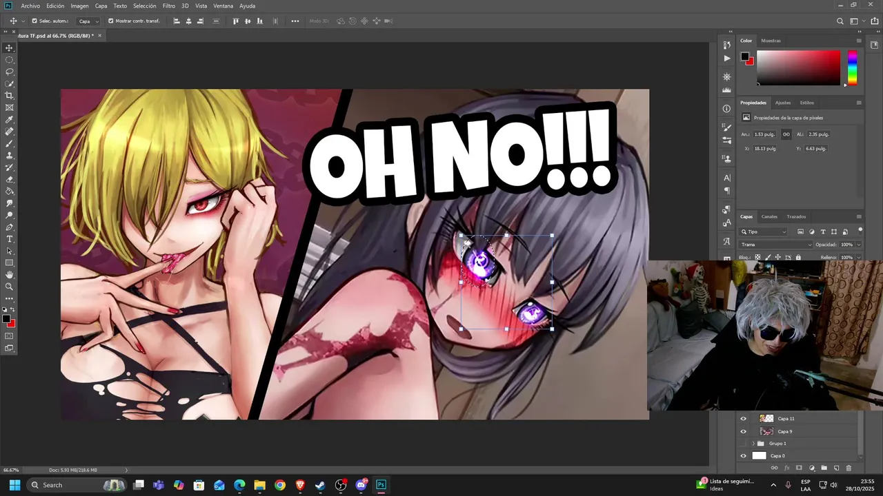
Task: Toggle Selec. autom. checkbox
Action: point(34,21)
